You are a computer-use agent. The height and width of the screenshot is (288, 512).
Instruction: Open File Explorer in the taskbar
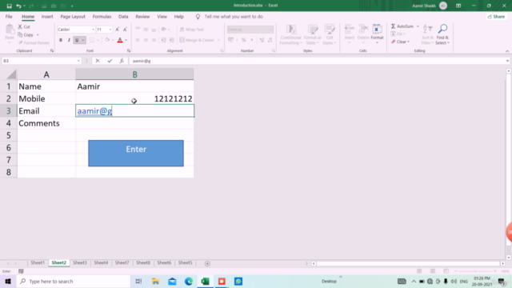155,281
